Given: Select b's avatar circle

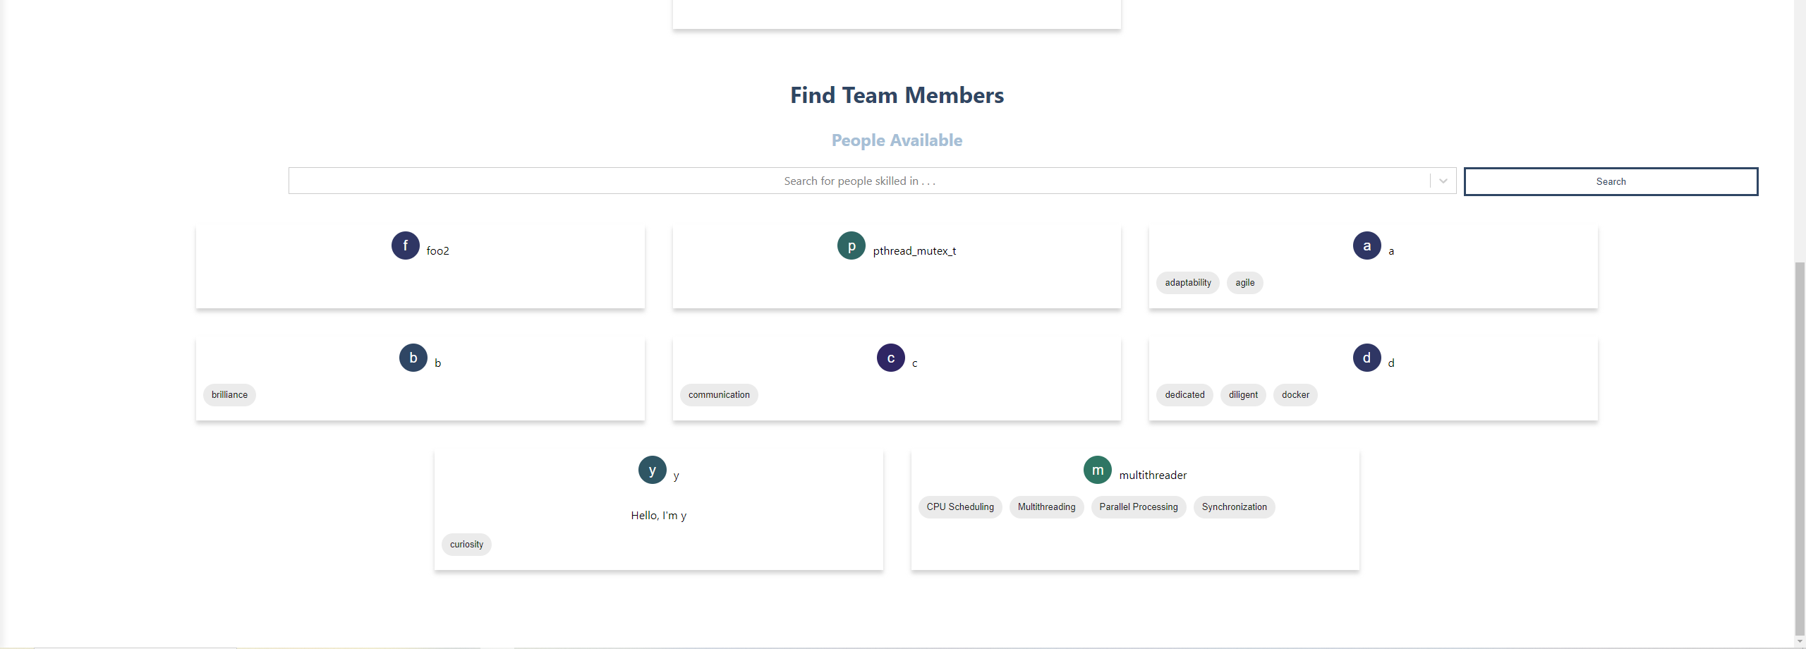Looking at the screenshot, I should pyautogui.click(x=413, y=358).
